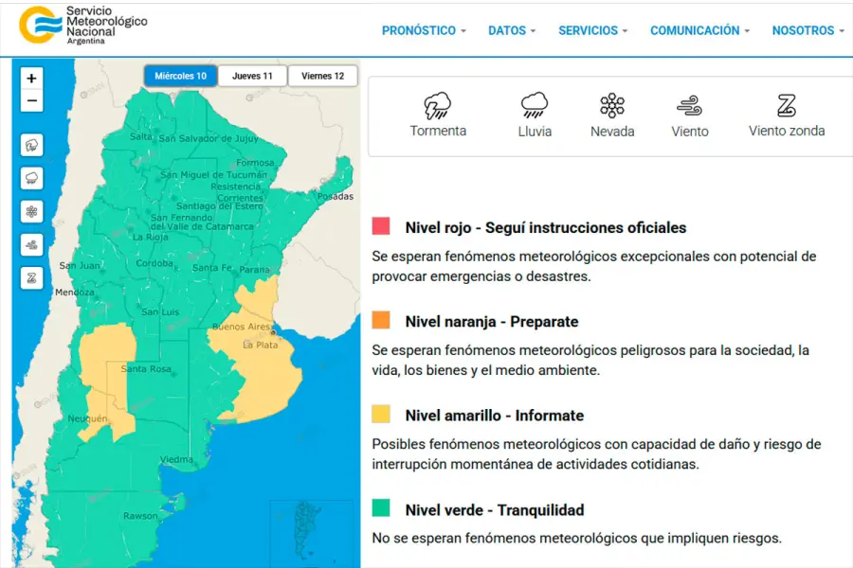Open the Pronóstico dropdown menu
Image resolution: width=853 pixels, height=568 pixels.
(424, 30)
